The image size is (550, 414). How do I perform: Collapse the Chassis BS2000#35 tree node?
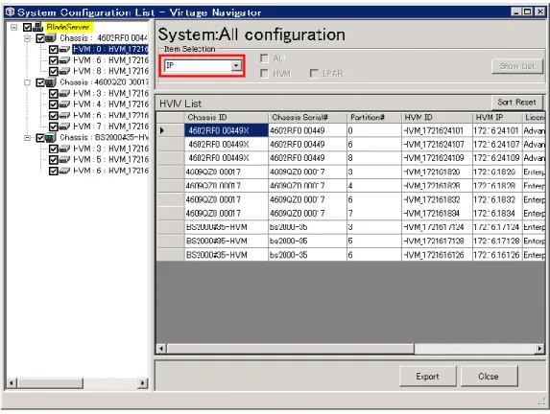click(x=27, y=138)
